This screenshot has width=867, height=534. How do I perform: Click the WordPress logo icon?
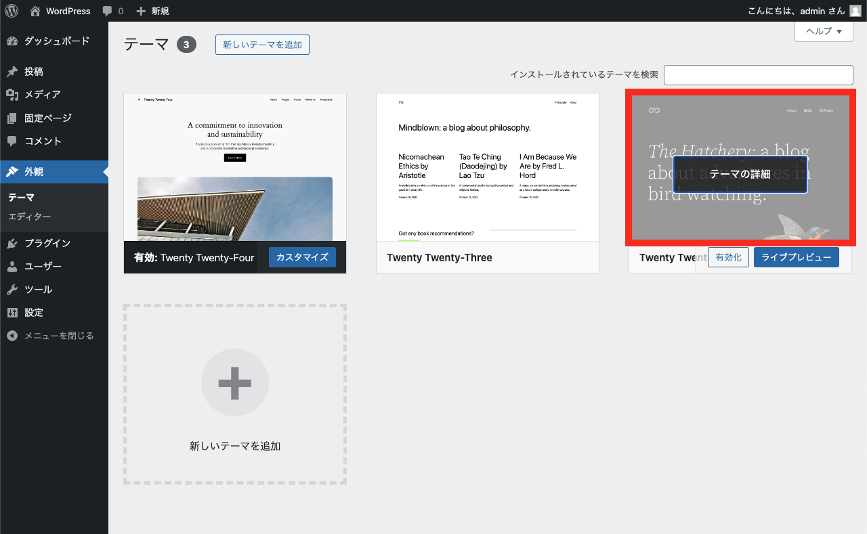[12, 11]
